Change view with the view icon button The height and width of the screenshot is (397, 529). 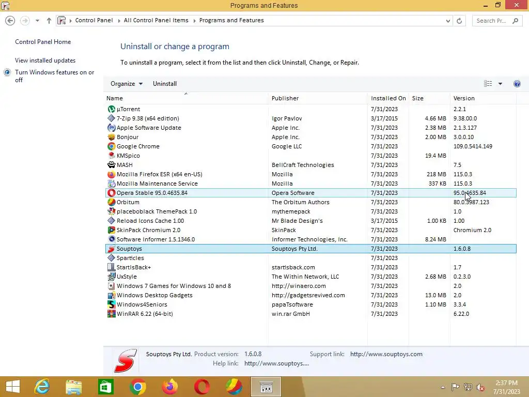[x=488, y=84]
